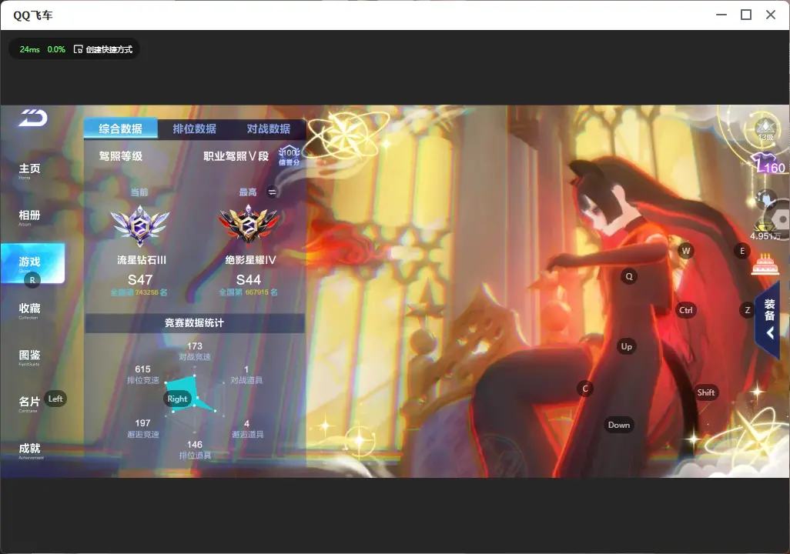Click the 1 对战道具 stat
790x554 pixels.
[247, 374]
